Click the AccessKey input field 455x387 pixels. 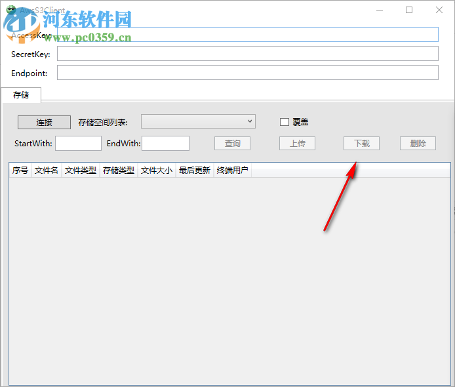pyautogui.click(x=248, y=35)
